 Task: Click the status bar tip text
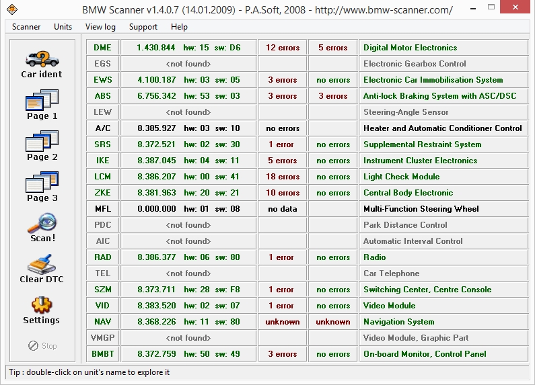click(89, 372)
